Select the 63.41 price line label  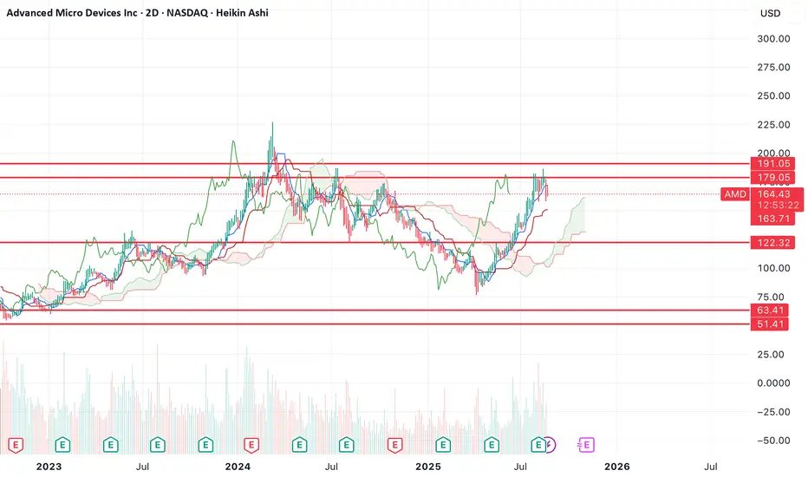click(x=770, y=310)
